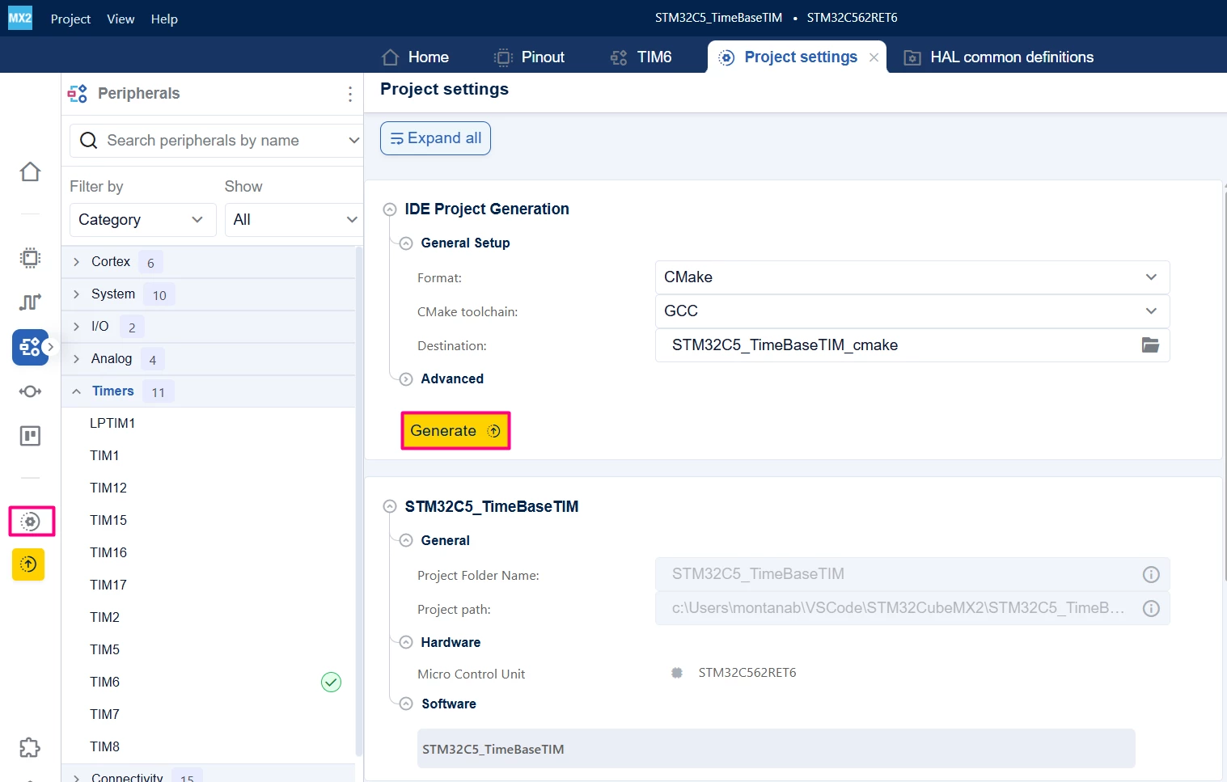Open the Peripherals panel three-dot menu

tap(350, 94)
